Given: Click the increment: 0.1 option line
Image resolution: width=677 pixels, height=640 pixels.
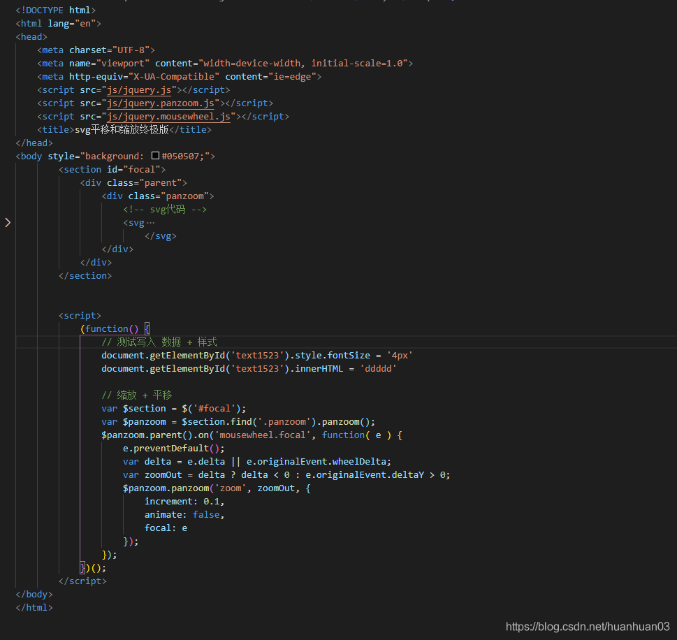Looking at the screenshot, I should pos(184,501).
